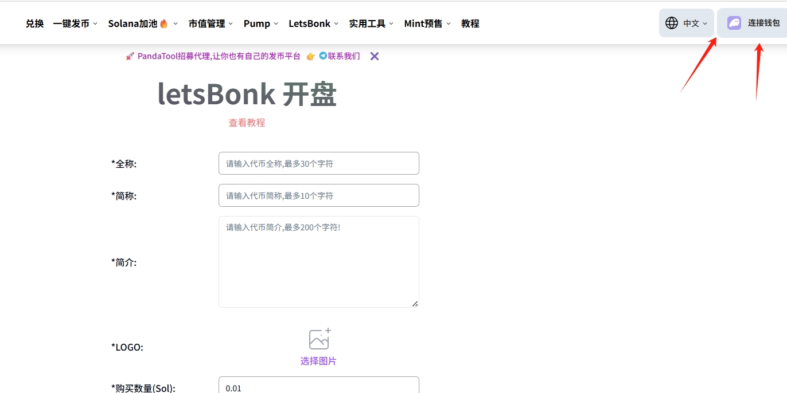Click the image upload icon for LOGO
The image size is (787, 393).
coord(320,339)
